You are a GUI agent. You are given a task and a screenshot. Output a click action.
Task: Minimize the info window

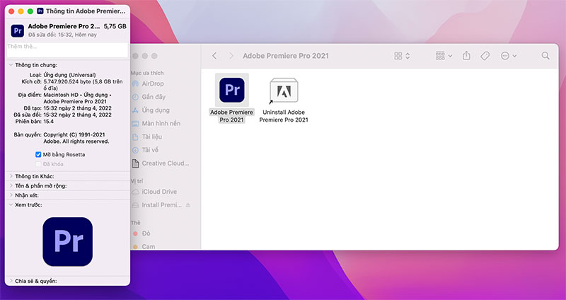[21, 11]
